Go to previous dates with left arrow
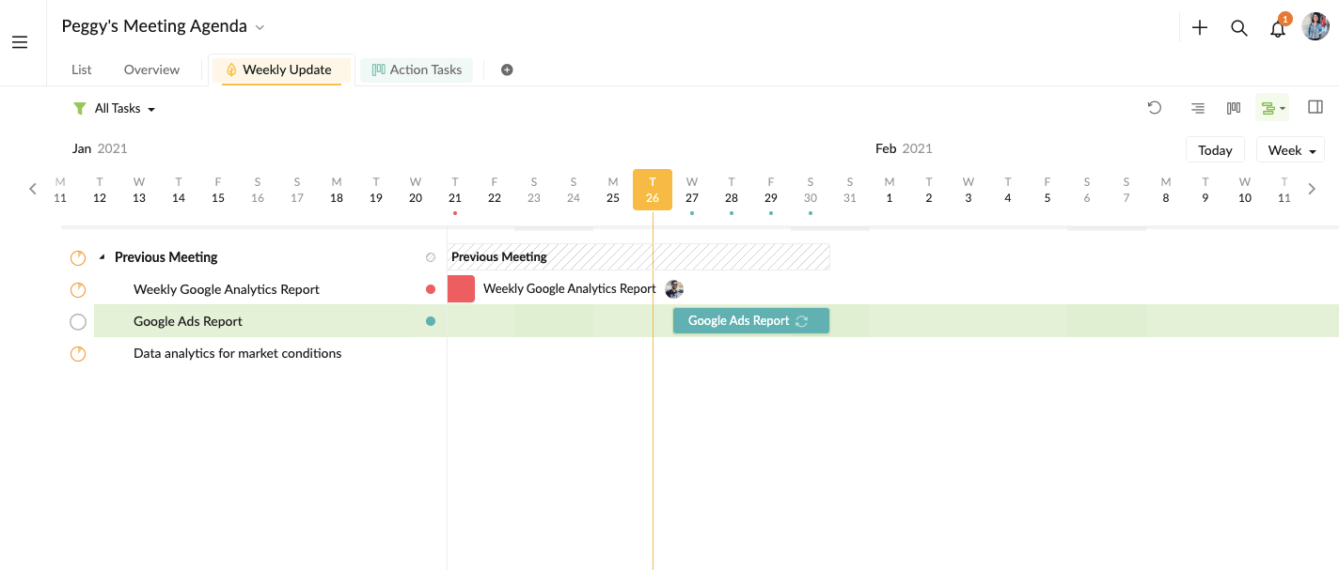 [33, 189]
